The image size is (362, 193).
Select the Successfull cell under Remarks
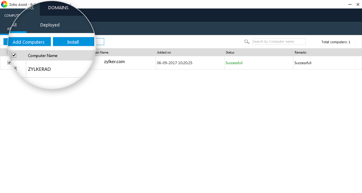(x=303, y=63)
